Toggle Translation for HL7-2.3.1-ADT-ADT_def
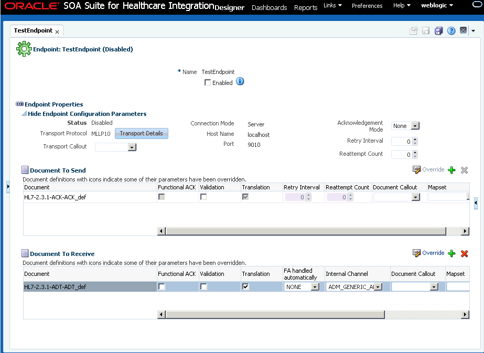Viewport: 484px width, 353px height. pos(245,286)
